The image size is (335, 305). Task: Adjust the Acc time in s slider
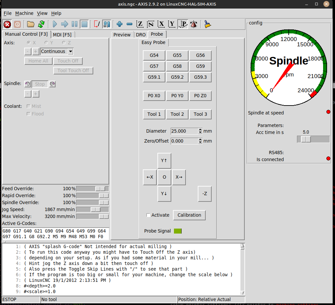[x=314, y=139]
